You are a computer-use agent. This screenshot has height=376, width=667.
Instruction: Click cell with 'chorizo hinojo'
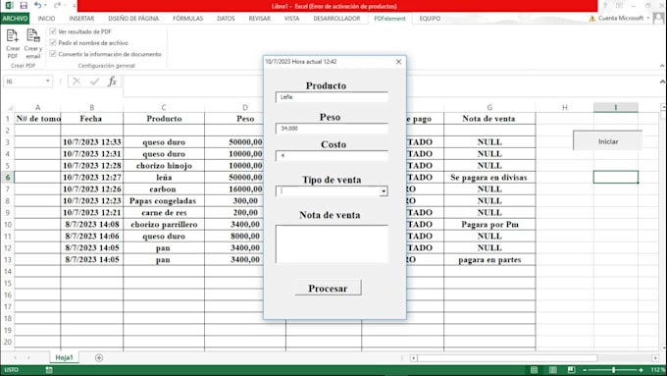pos(164,166)
